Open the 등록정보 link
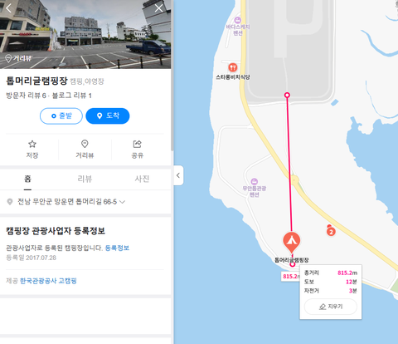The image size is (398, 344). pyautogui.click(x=117, y=248)
